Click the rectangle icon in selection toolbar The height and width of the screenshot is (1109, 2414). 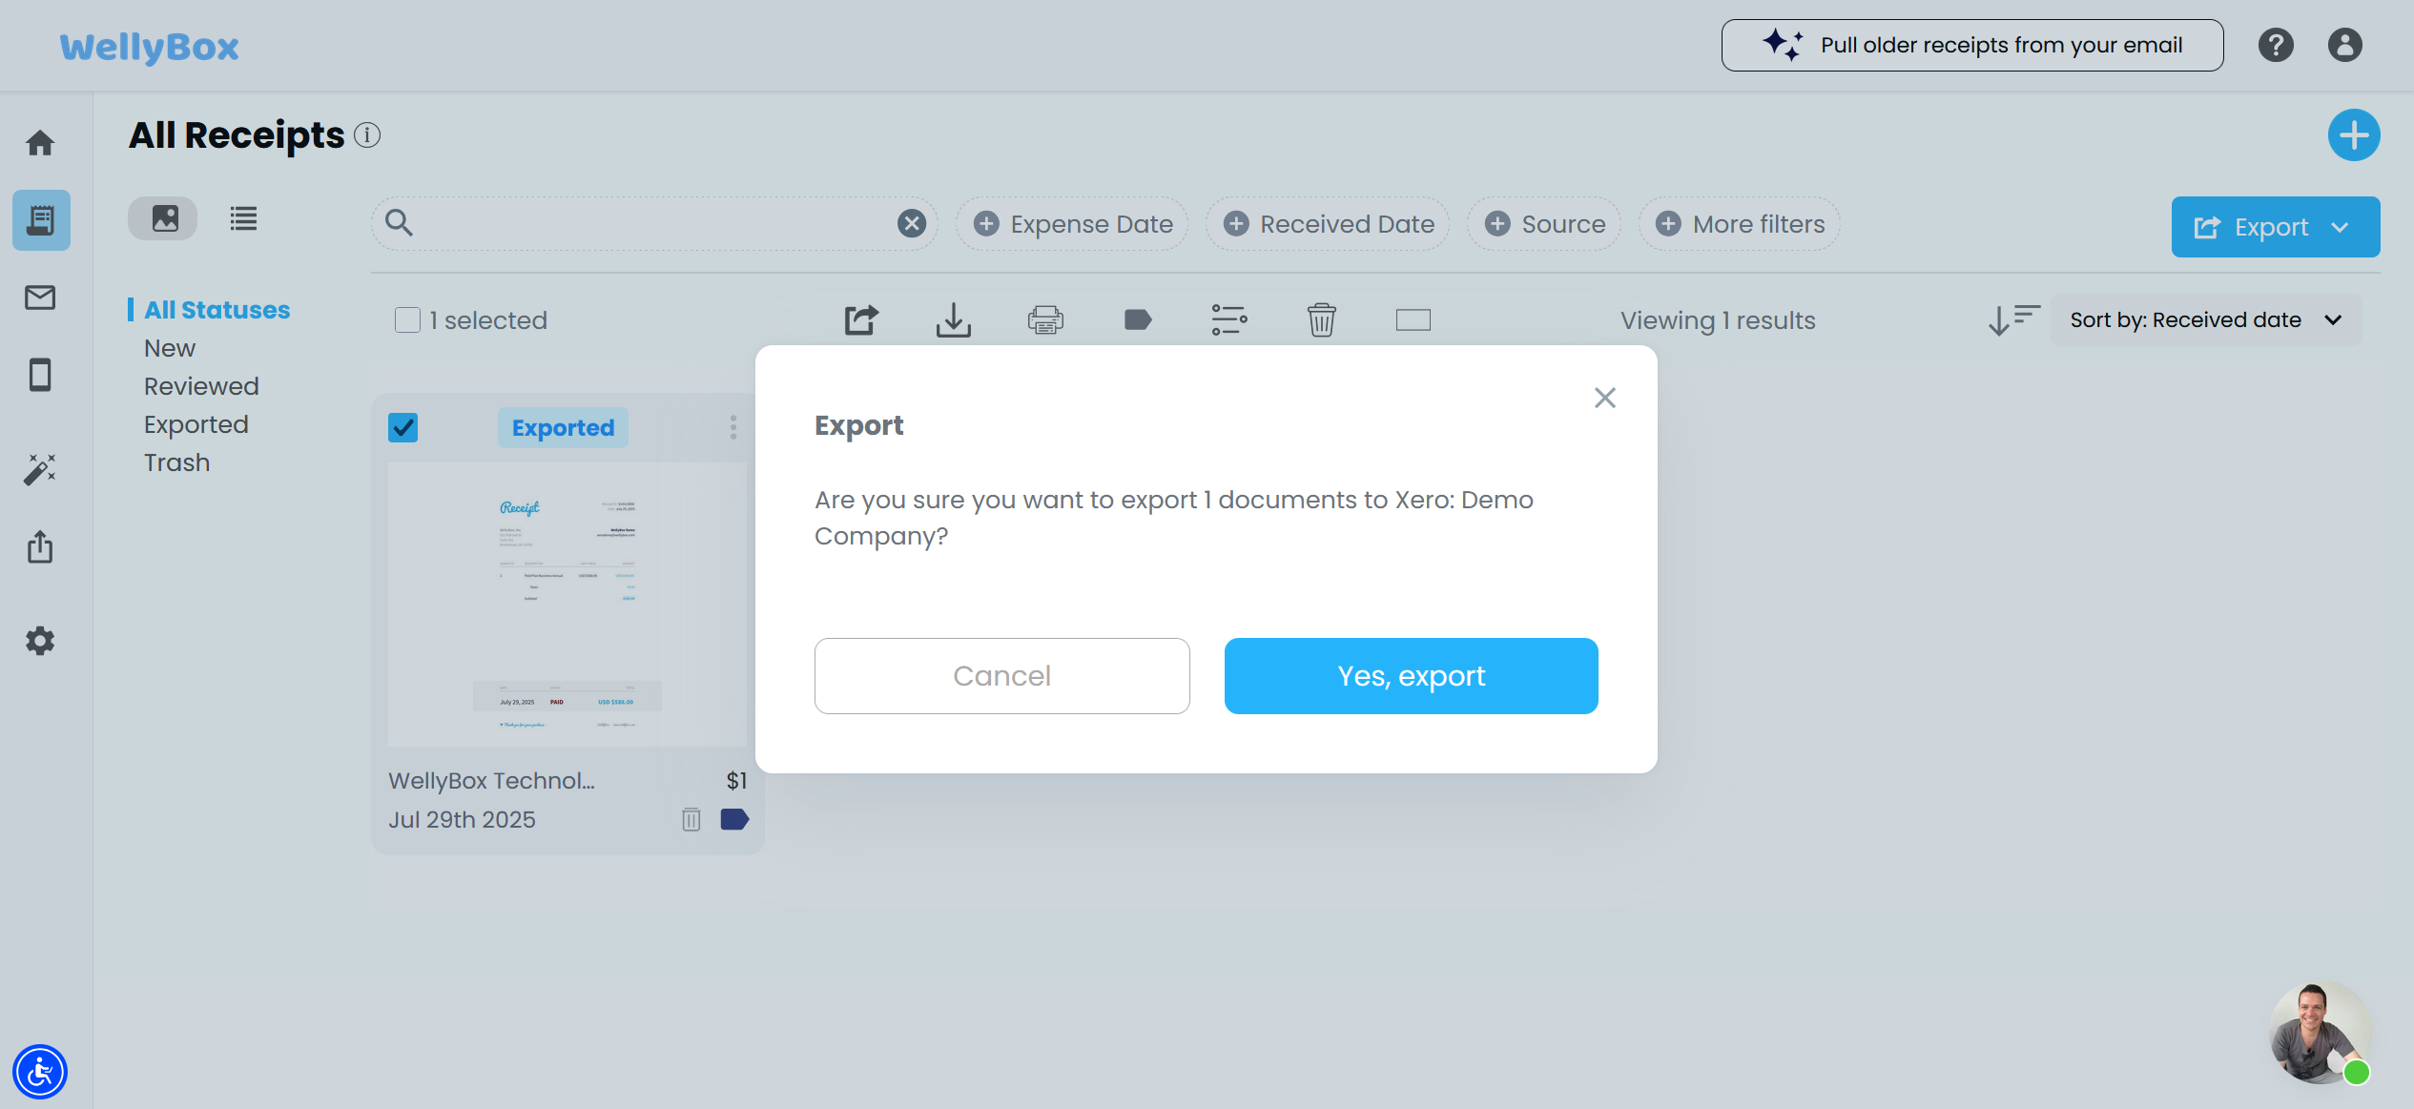(x=1413, y=319)
